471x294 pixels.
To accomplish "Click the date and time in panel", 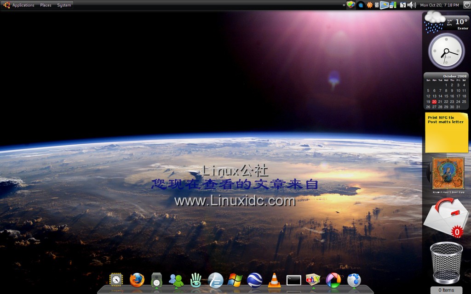I will 439,5.
